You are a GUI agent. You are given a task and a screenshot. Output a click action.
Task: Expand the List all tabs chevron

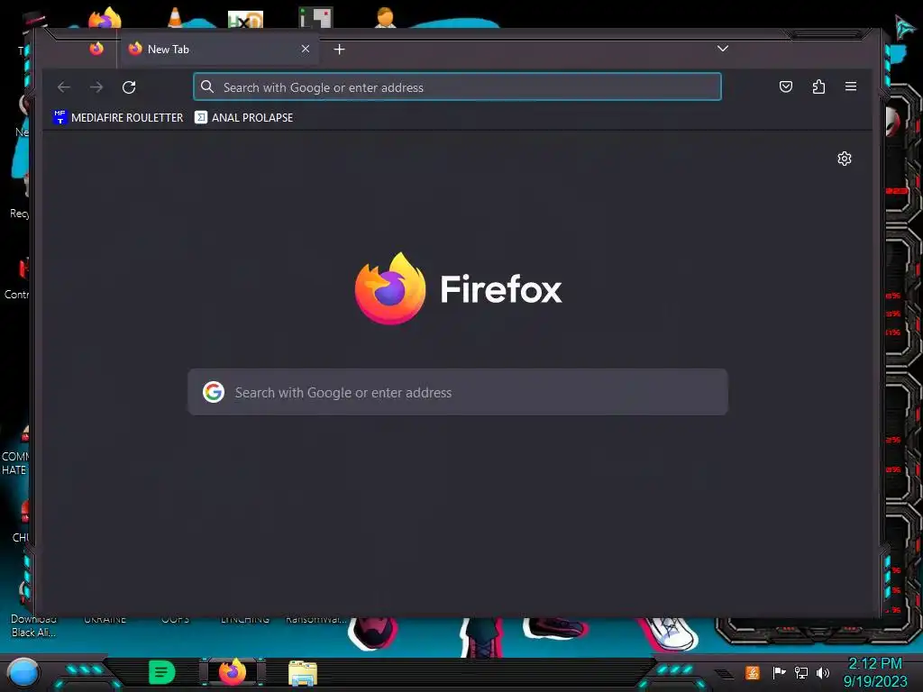click(x=723, y=49)
